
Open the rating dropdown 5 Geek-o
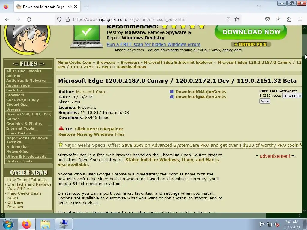click(x=293, y=96)
